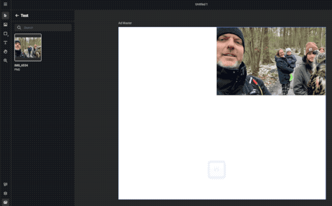Viewport: 332px width, 206px height.
Task: Select the placed photo on the canvas
Action: 271,61
